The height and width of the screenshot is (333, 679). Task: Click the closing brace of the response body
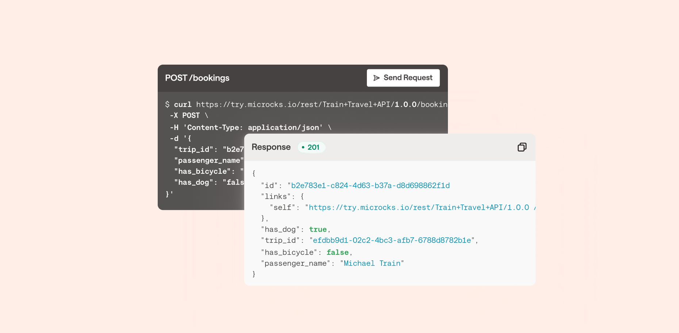[253, 274]
